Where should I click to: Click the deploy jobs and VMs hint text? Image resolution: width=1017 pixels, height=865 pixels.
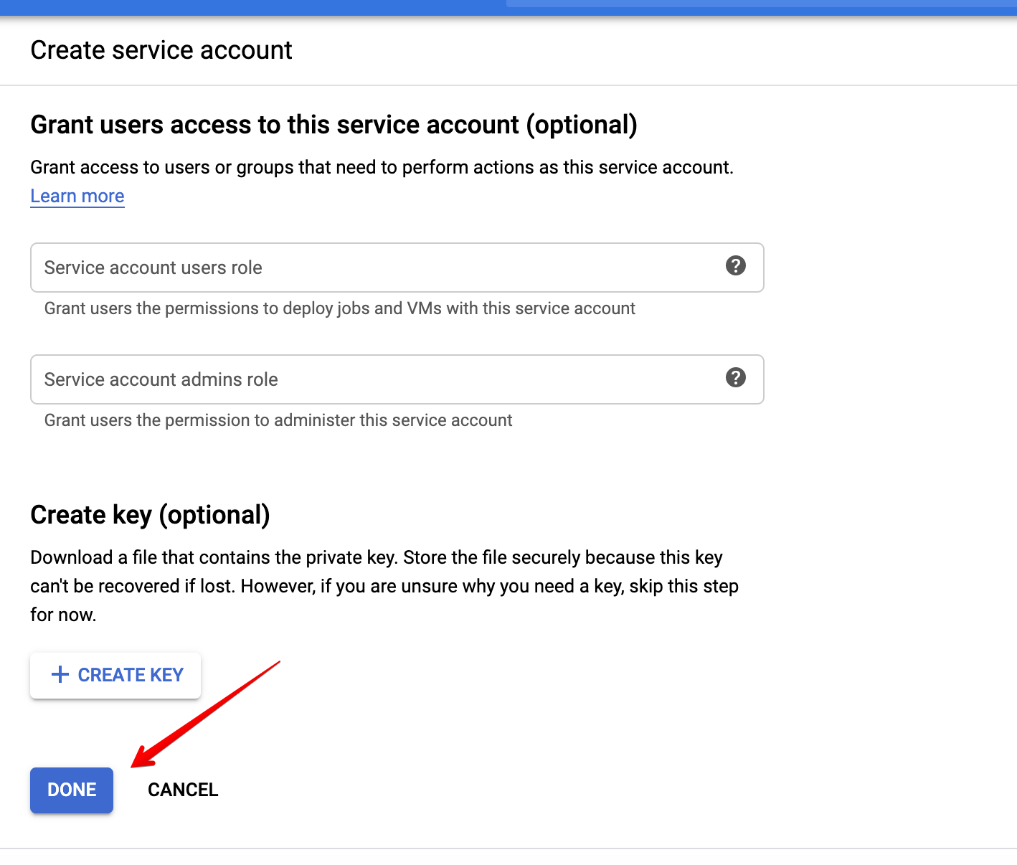(339, 308)
